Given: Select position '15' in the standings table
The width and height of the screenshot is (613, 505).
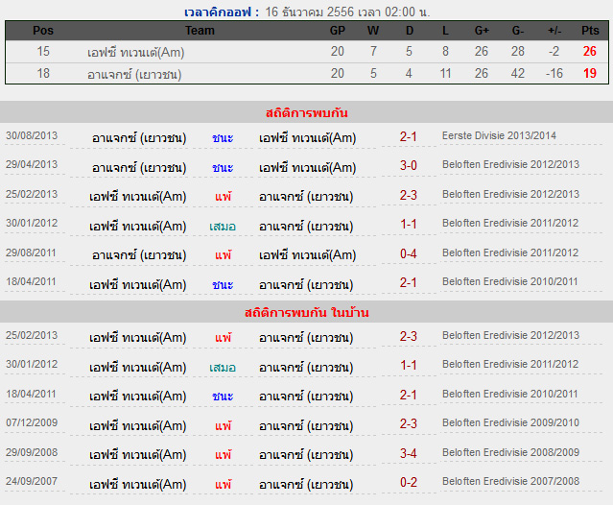Looking at the screenshot, I should click(x=43, y=51).
